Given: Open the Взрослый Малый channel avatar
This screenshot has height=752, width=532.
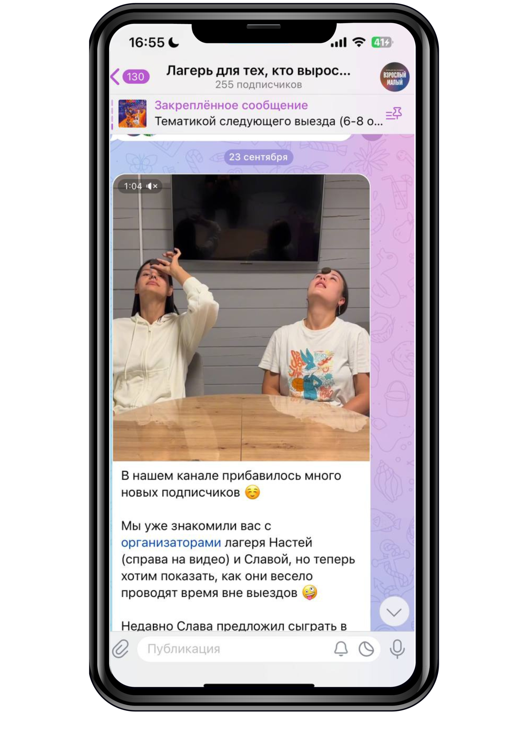Looking at the screenshot, I should (x=394, y=77).
